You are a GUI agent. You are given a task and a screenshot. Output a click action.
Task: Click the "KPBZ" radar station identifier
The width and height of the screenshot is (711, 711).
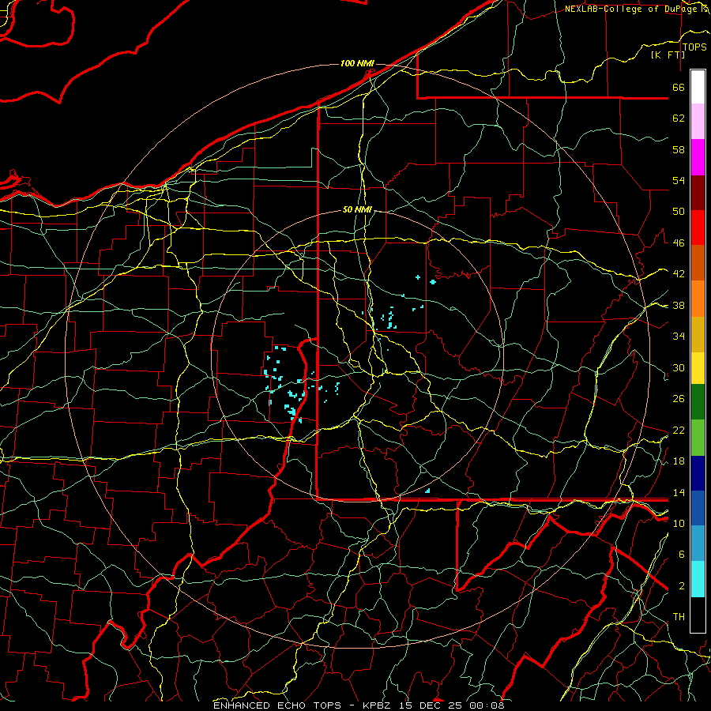click(378, 705)
